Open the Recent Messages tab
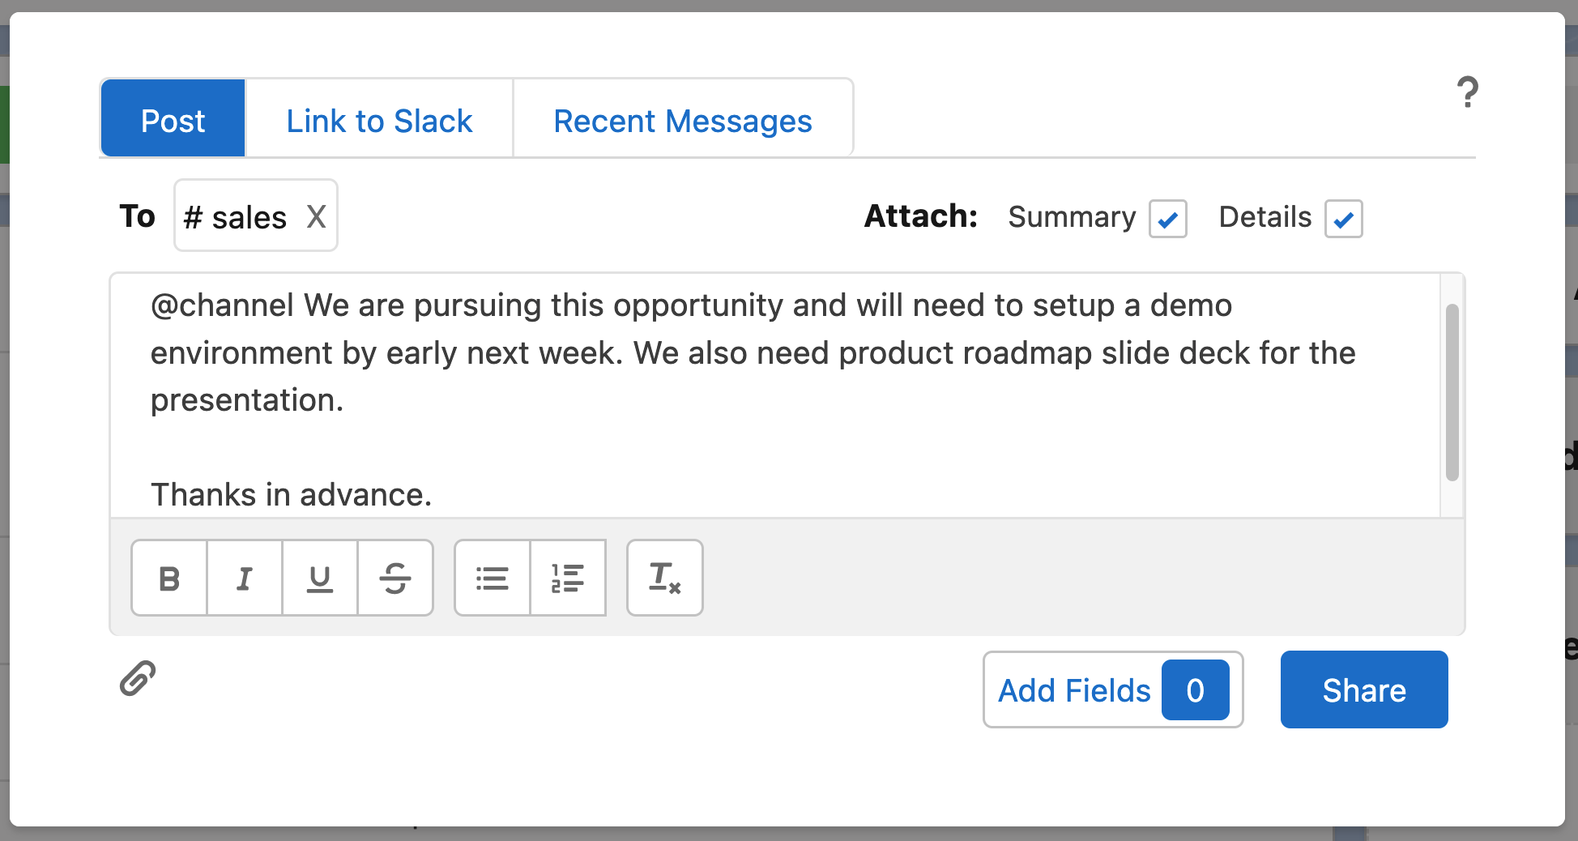The image size is (1578, 841). pos(682,122)
